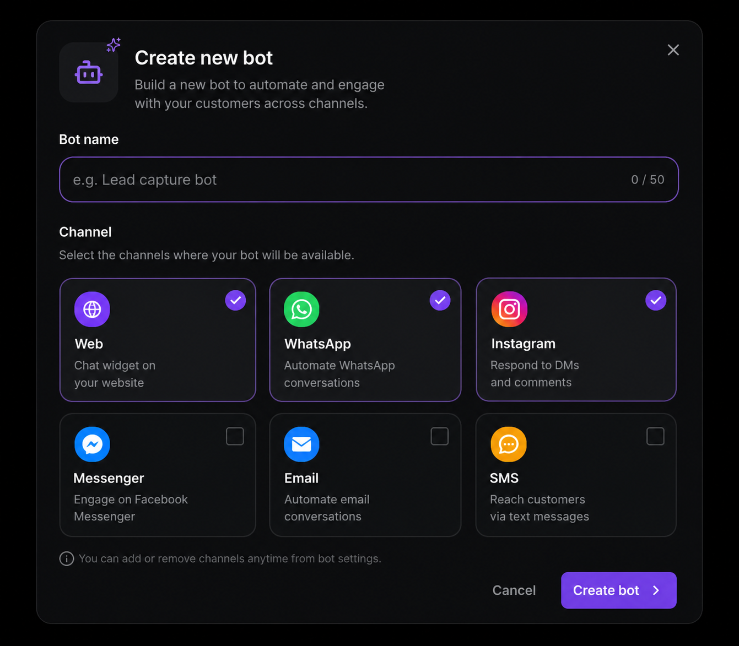
Task: Click 'Automate WhatsApp conversations' description
Action: [339, 374]
